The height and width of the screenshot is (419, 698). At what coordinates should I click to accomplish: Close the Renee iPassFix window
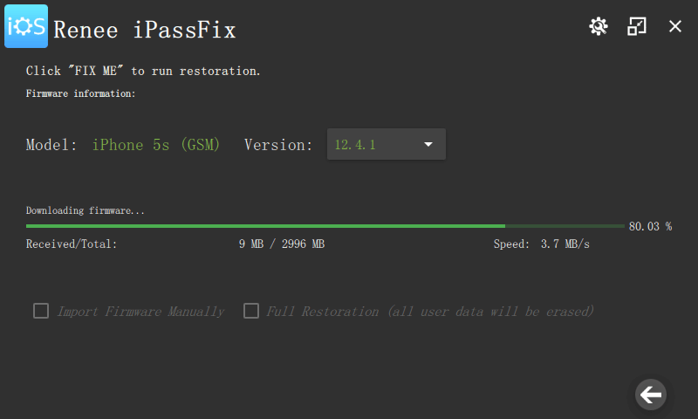[x=675, y=26]
